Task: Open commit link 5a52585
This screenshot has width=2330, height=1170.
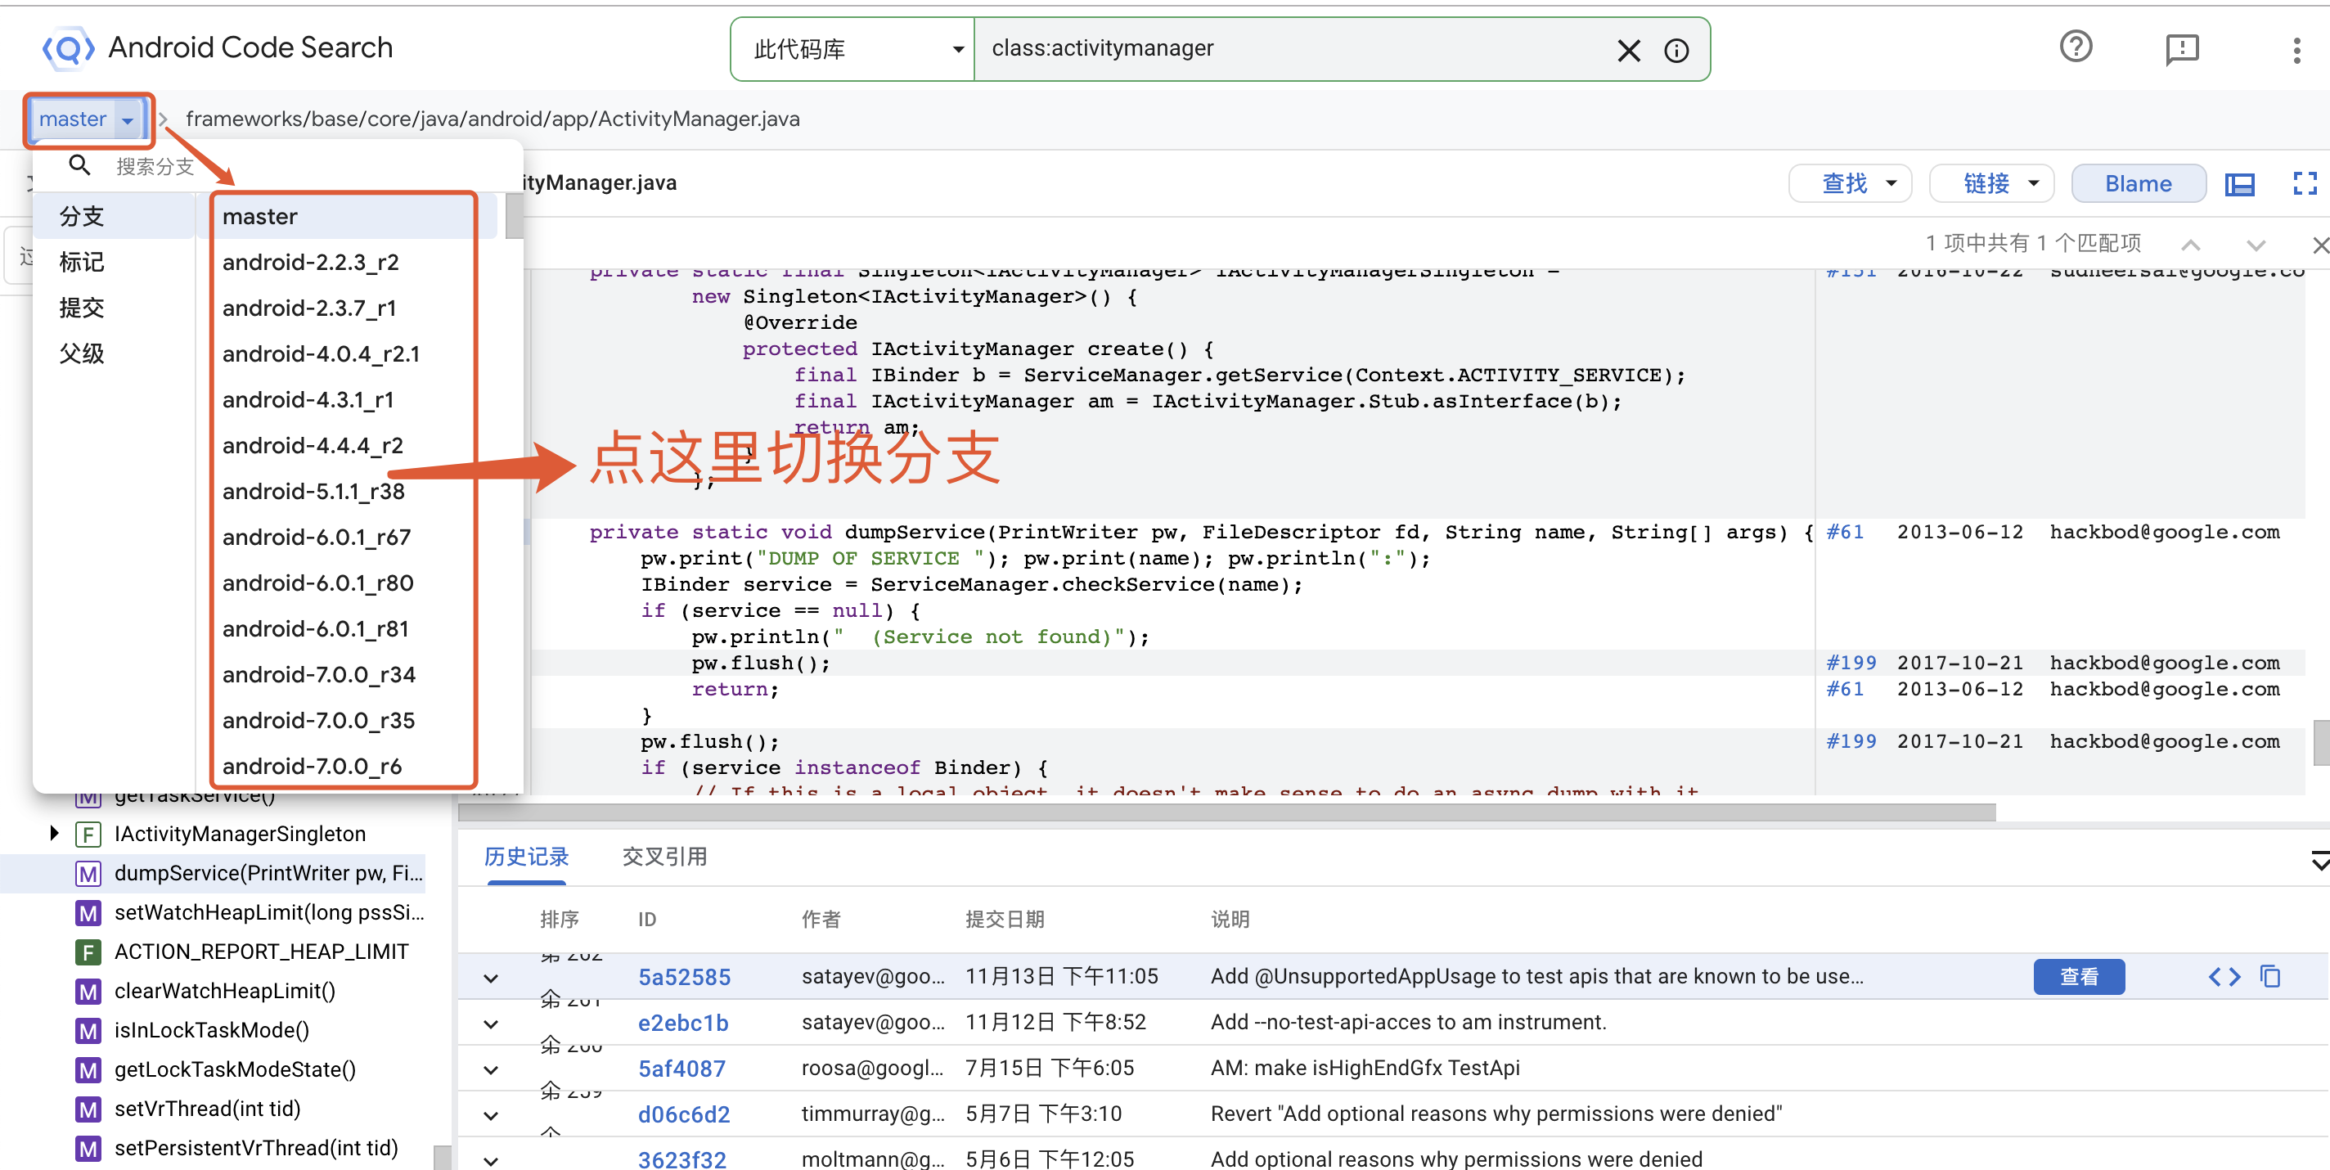Action: tap(684, 977)
